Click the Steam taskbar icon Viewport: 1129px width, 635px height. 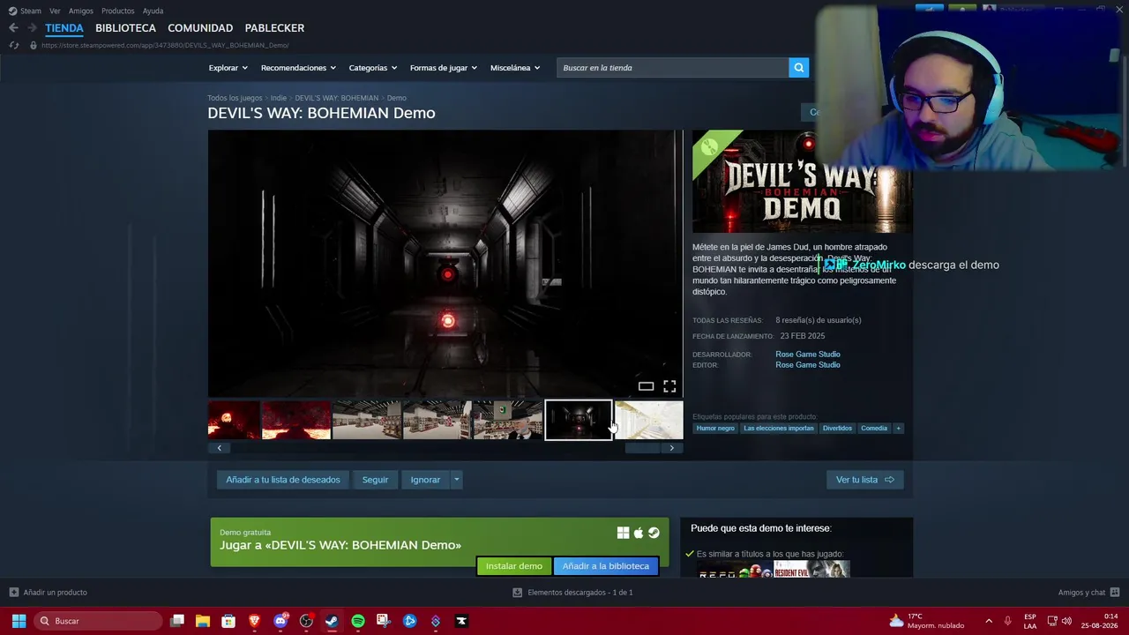(x=332, y=621)
